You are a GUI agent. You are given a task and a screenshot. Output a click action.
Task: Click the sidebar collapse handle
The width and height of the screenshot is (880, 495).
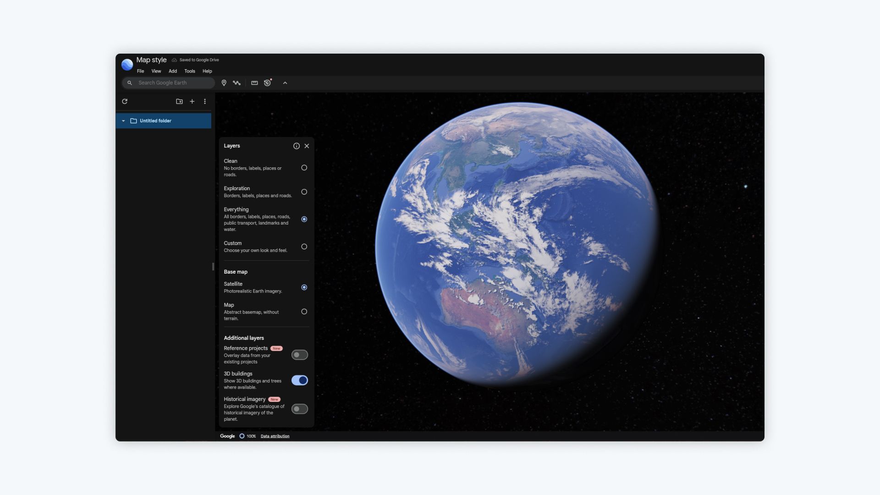coord(213,267)
